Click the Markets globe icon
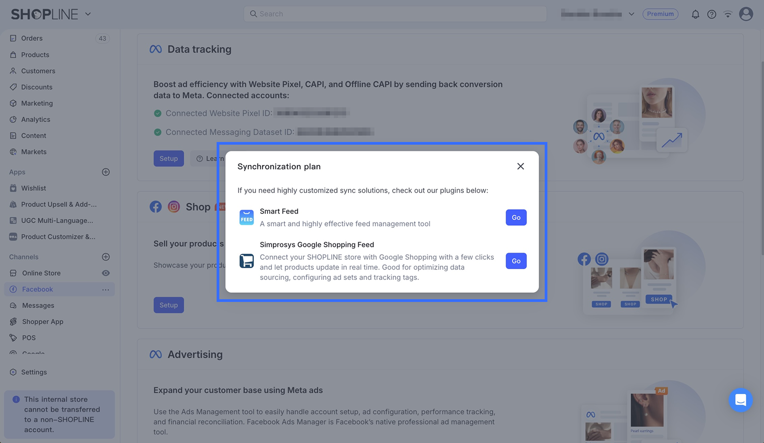The width and height of the screenshot is (764, 443). coord(13,151)
